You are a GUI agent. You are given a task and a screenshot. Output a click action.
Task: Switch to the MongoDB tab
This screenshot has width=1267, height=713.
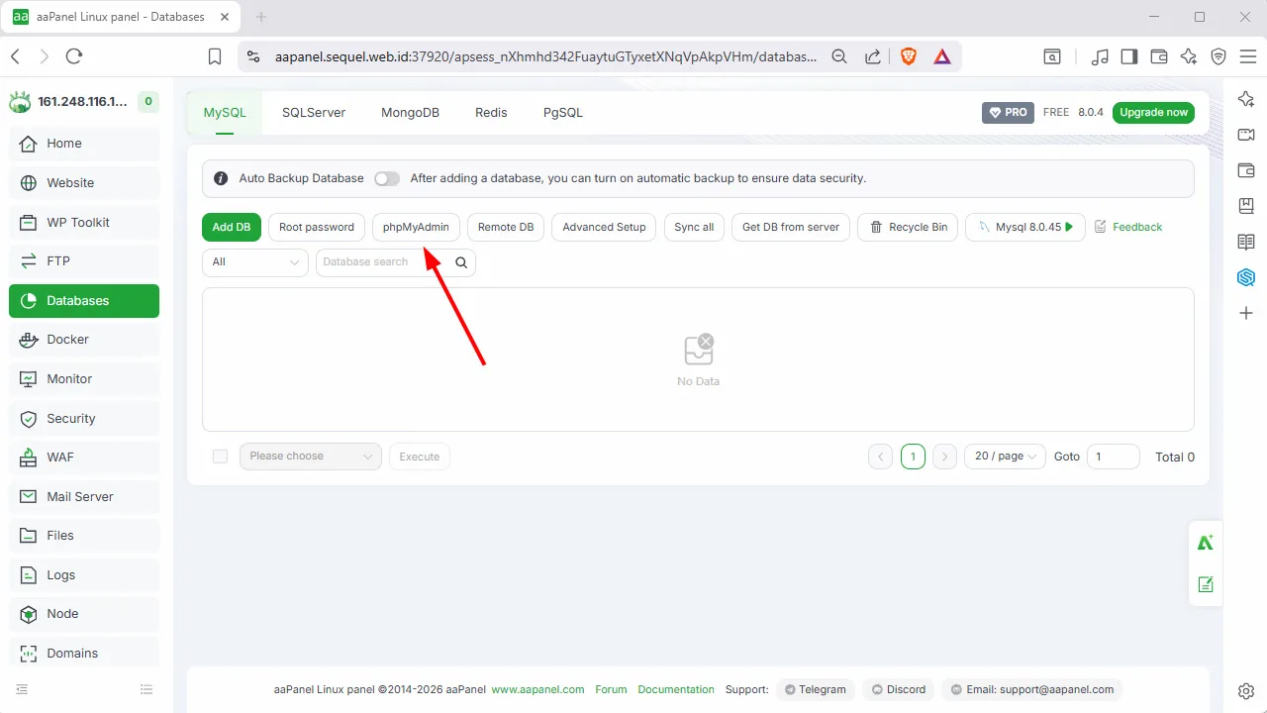[x=410, y=113]
